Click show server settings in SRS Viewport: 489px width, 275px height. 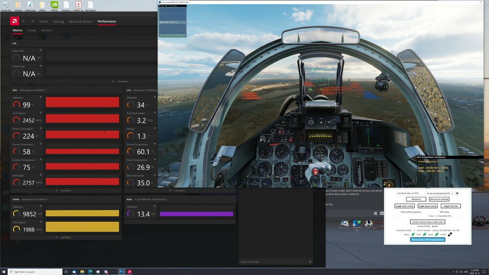439,199
